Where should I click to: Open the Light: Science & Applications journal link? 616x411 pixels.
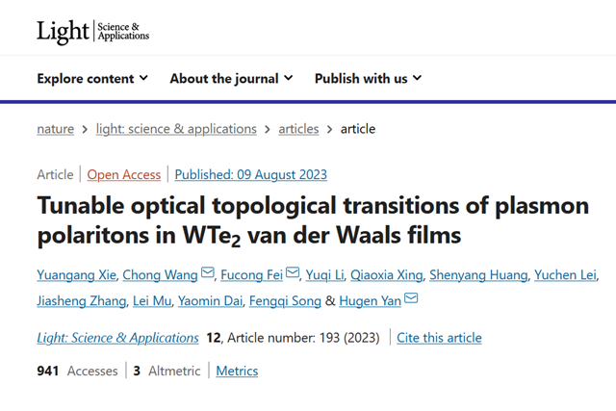(118, 338)
